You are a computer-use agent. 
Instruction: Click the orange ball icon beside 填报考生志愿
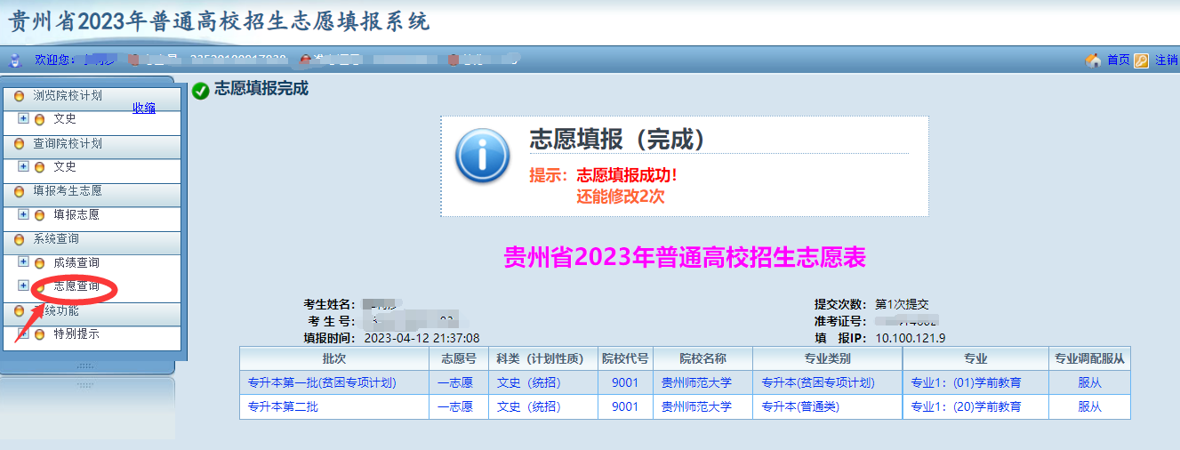tap(19, 191)
